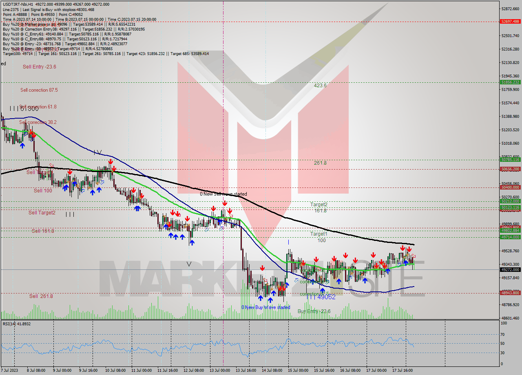Select the '13 Jul 16:00' time axis label

tap(246, 370)
